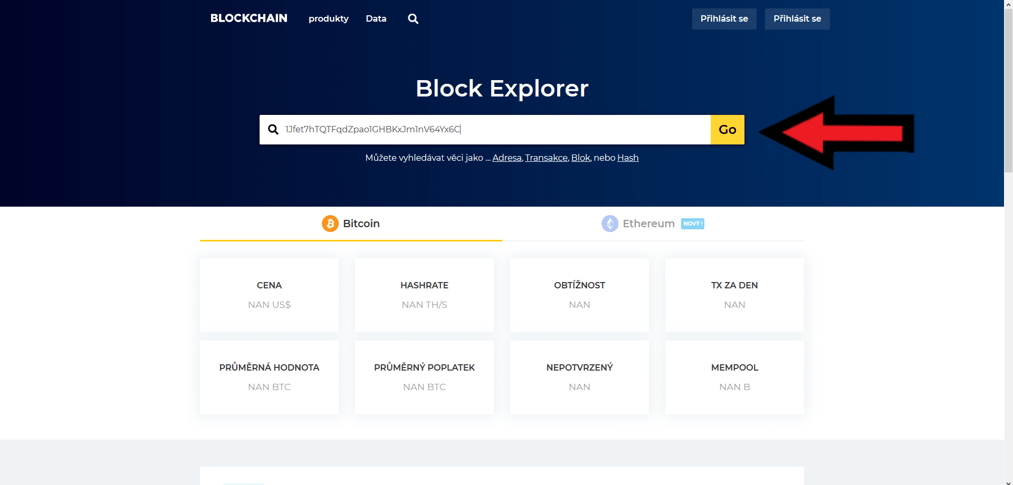1013x485 pixels.
Task: Click the right Přihlásit se button
Action: [x=797, y=19]
